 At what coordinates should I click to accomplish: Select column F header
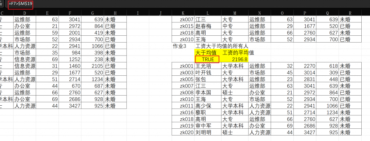pyautogui.click(x=70, y=13)
